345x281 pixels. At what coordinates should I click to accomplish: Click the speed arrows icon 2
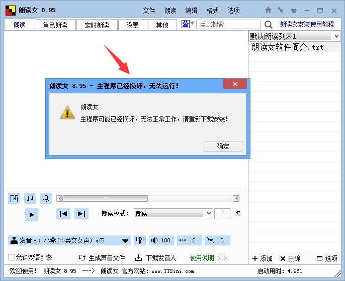(x=190, y=240)
